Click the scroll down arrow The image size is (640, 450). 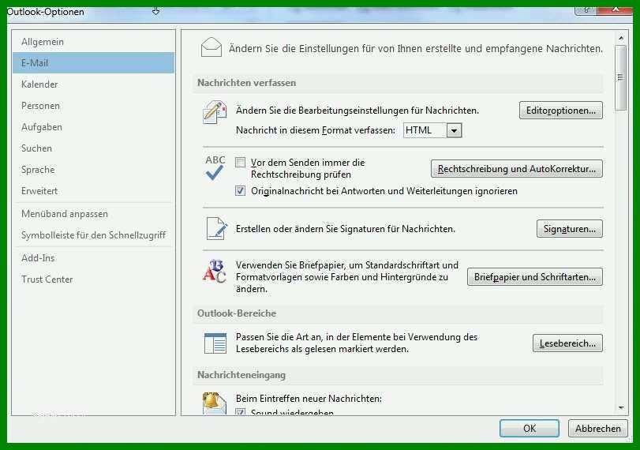tap(621, 407)
